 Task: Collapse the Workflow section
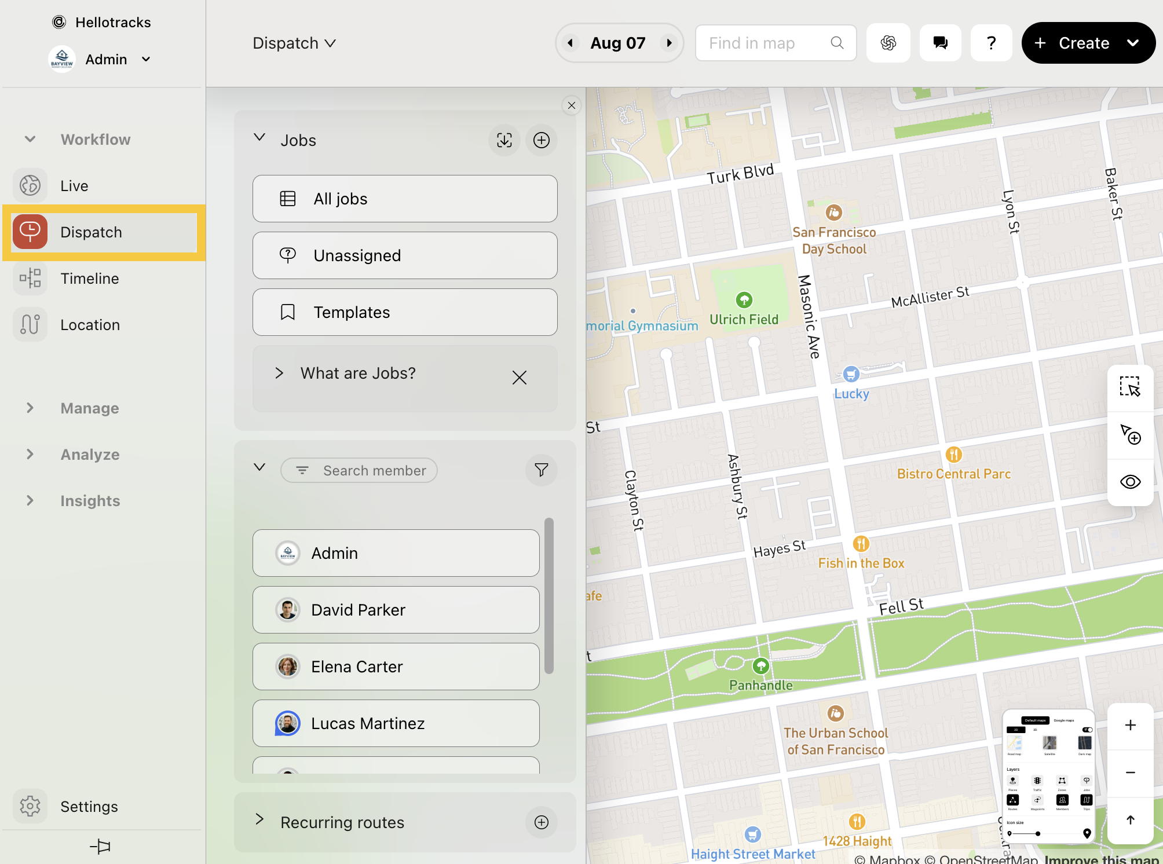[x=30, y=139]
